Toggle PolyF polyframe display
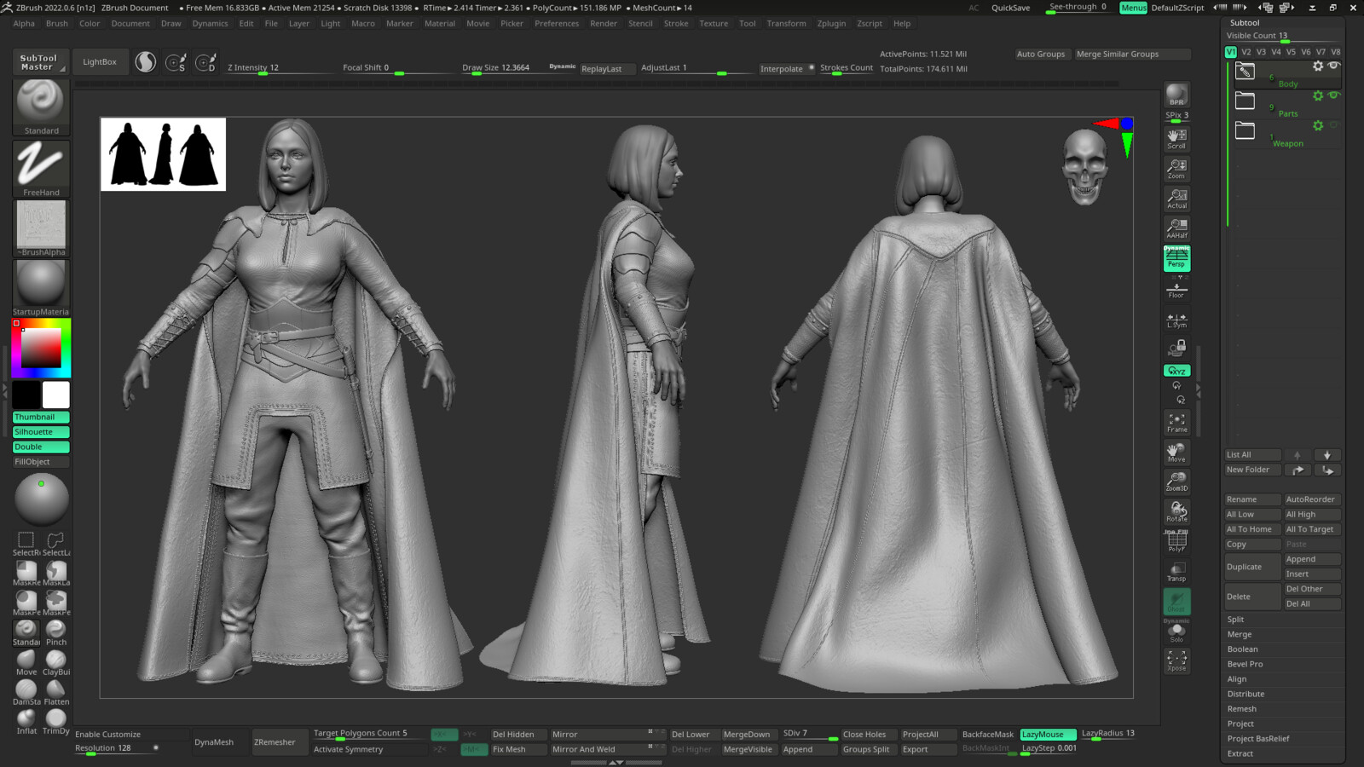The width and height of the screenshot is (1364, 767). (1176, 542)
